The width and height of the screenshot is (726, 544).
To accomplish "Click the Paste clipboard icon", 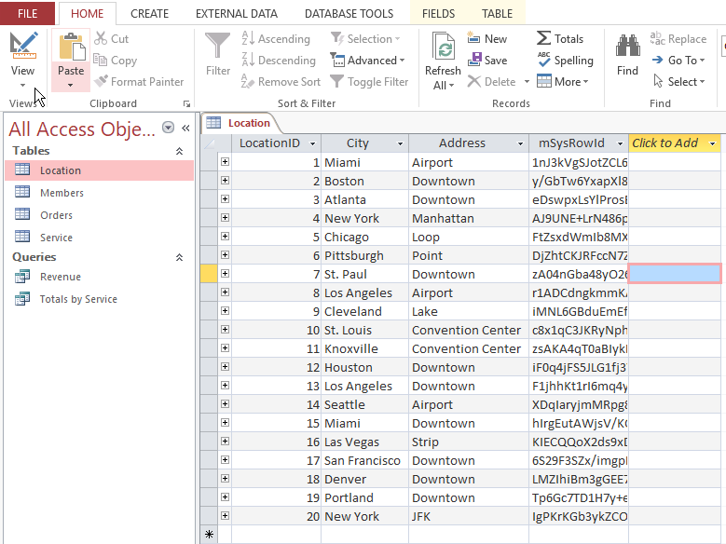I will pyautogui.click(x=71, y=47).
